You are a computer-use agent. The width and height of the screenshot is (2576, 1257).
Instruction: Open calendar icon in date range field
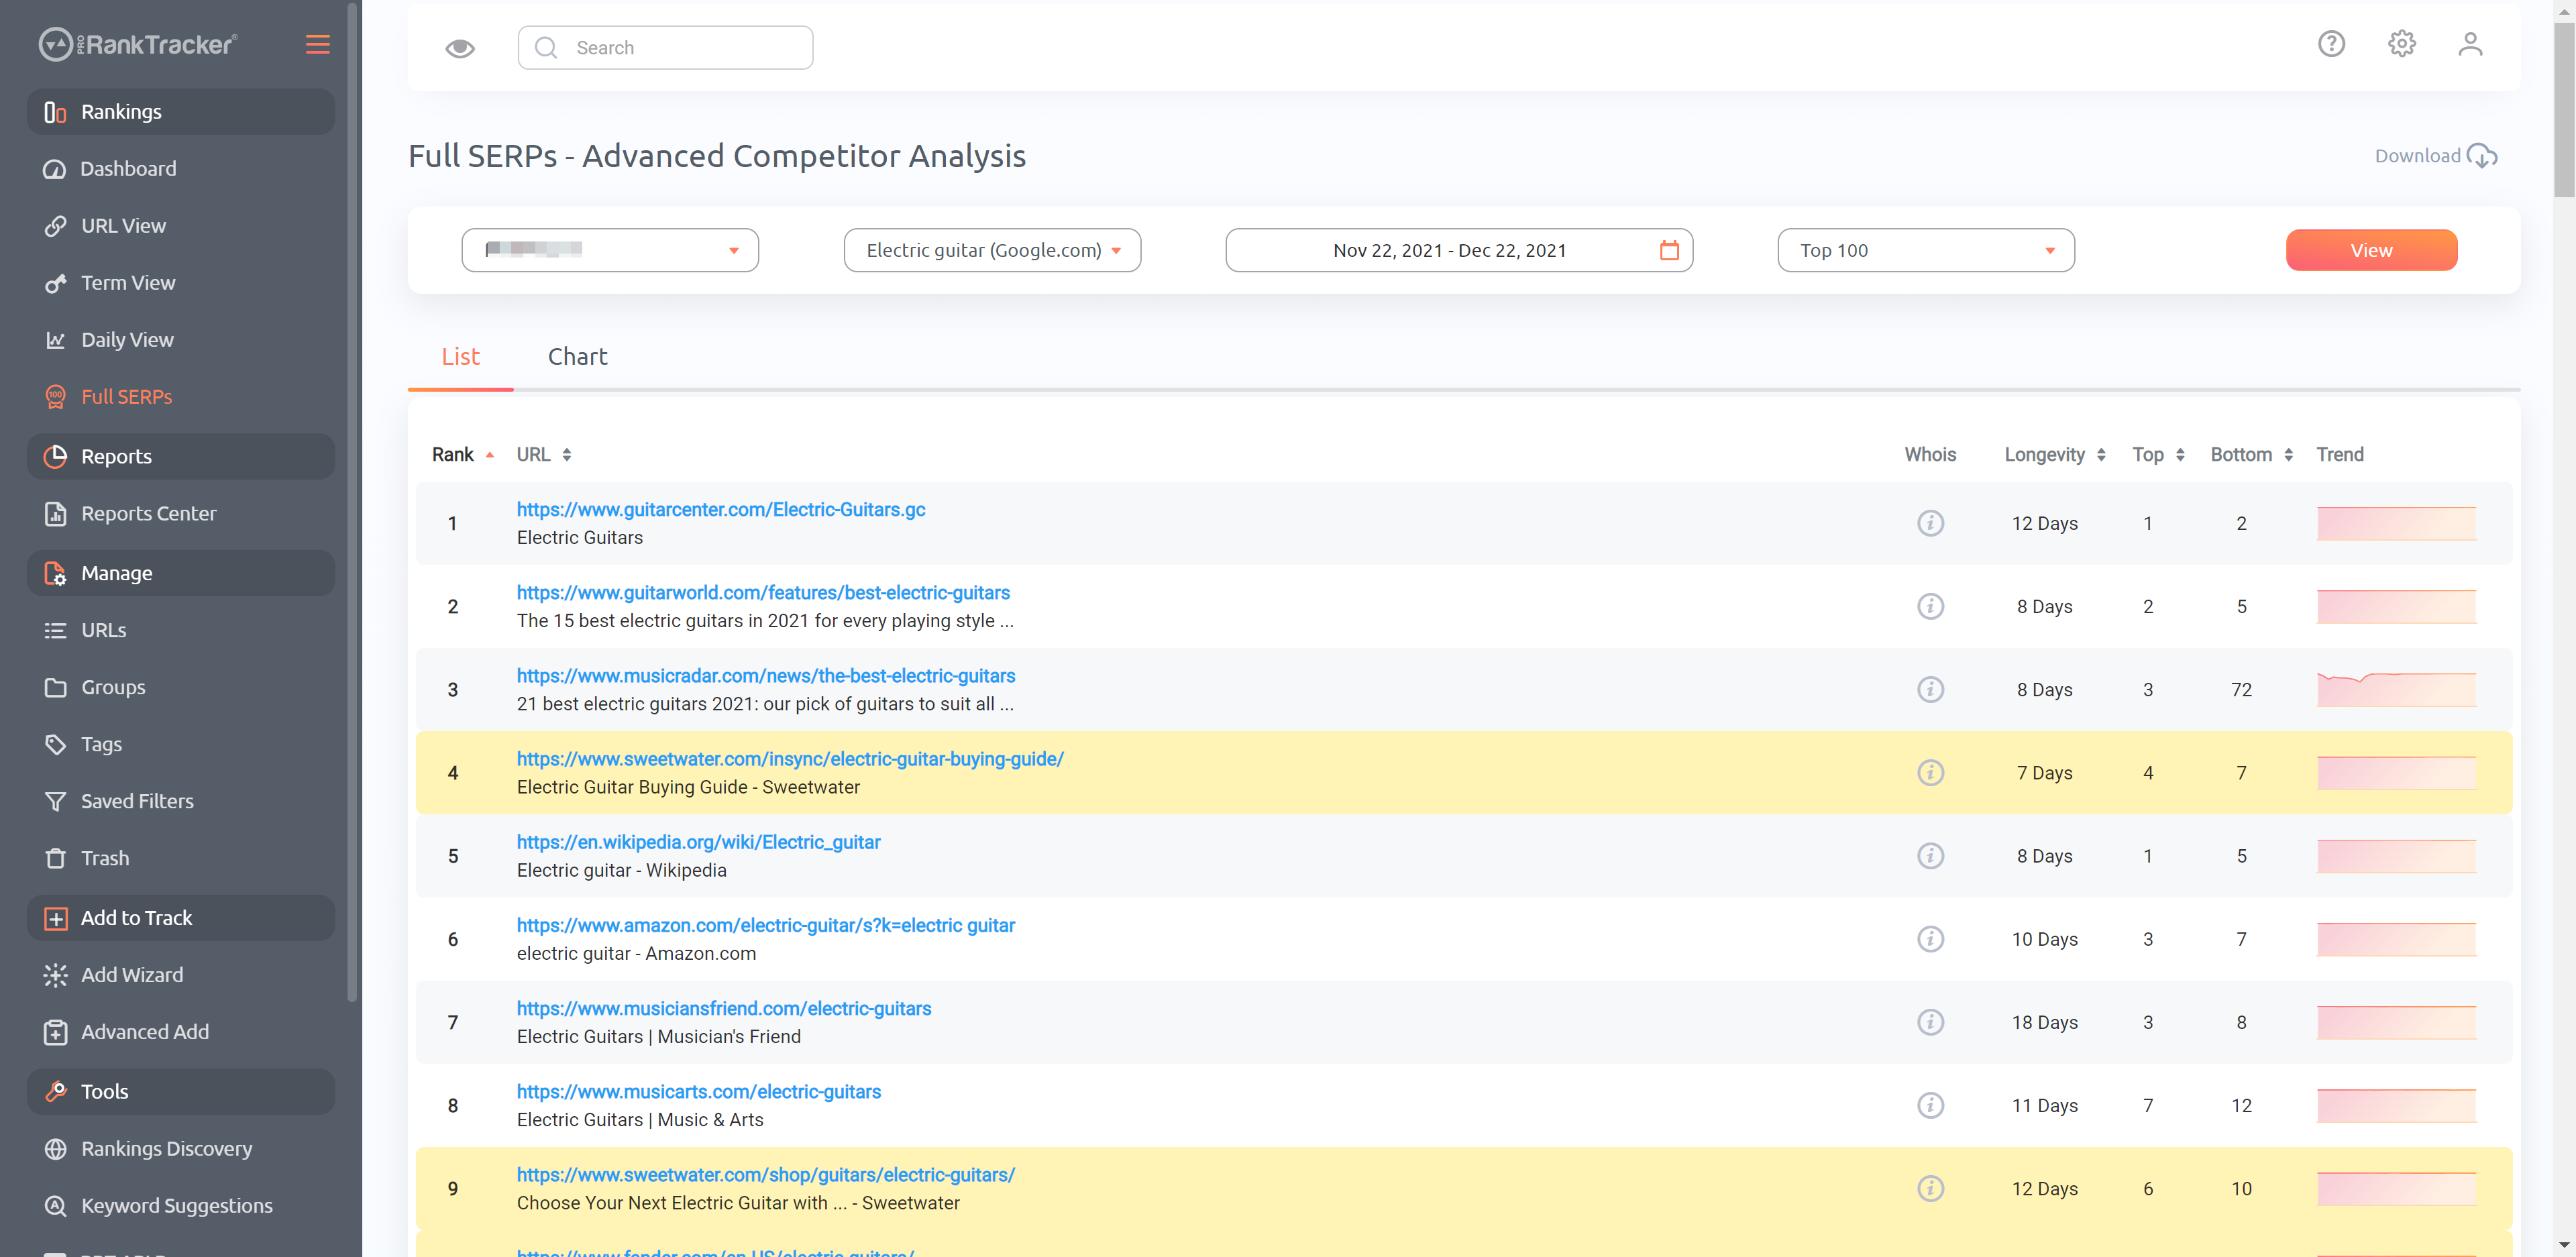point(1669,250)
